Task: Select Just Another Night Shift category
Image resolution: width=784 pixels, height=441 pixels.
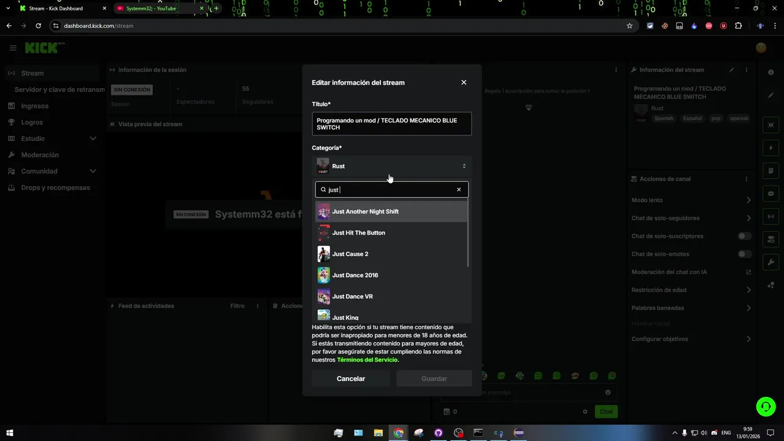Action: (391, 211)
